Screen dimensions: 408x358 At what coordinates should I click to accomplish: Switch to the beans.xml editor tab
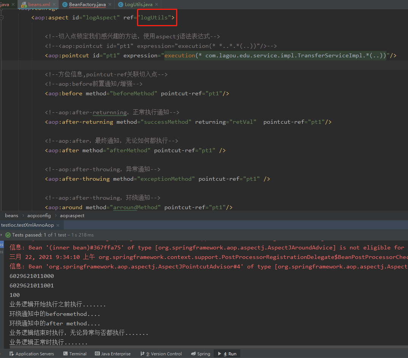pos(39,5)
